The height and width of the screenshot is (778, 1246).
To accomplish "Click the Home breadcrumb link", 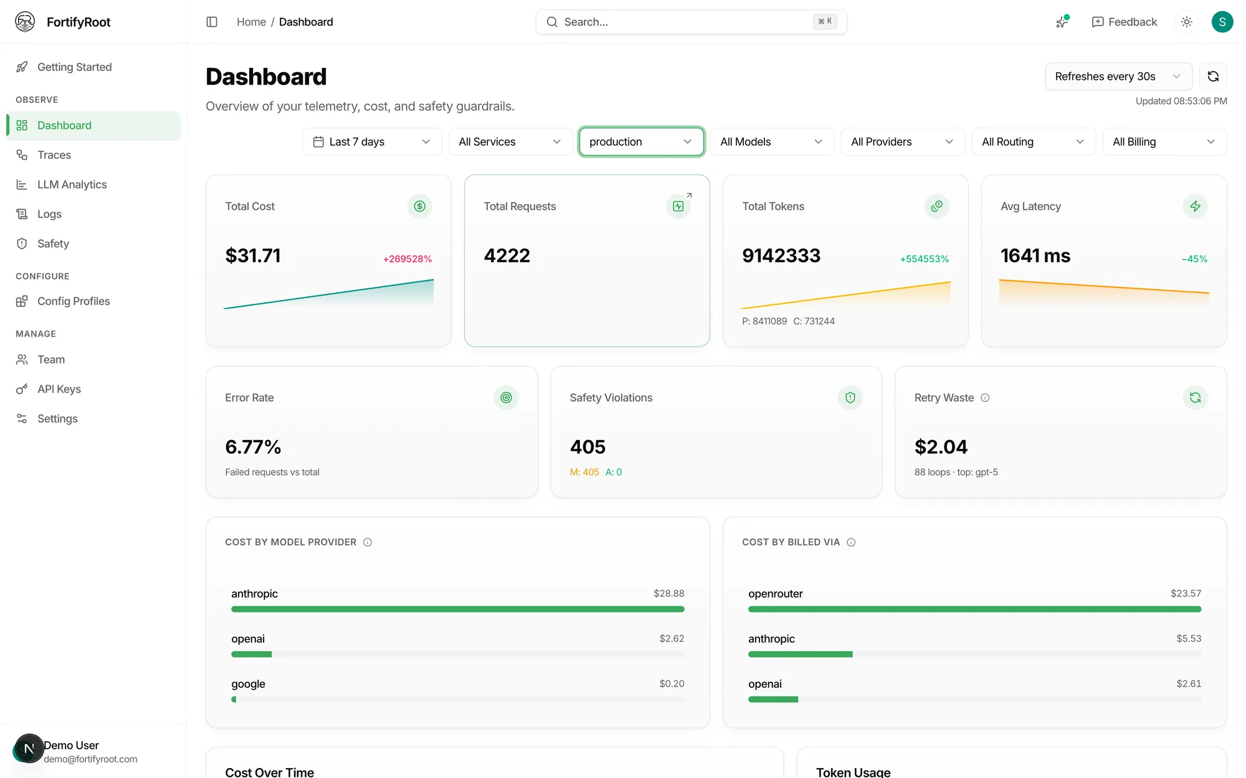I will coord(251,22).
